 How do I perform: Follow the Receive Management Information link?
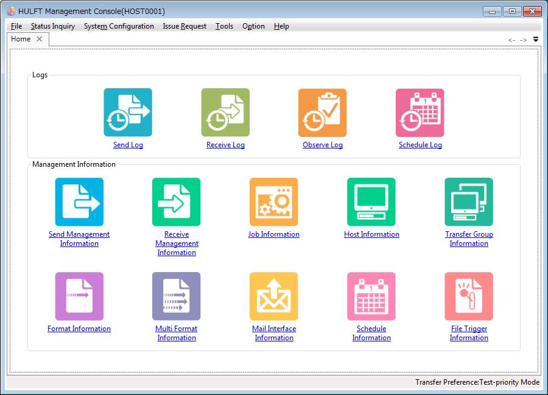point(177,243)
